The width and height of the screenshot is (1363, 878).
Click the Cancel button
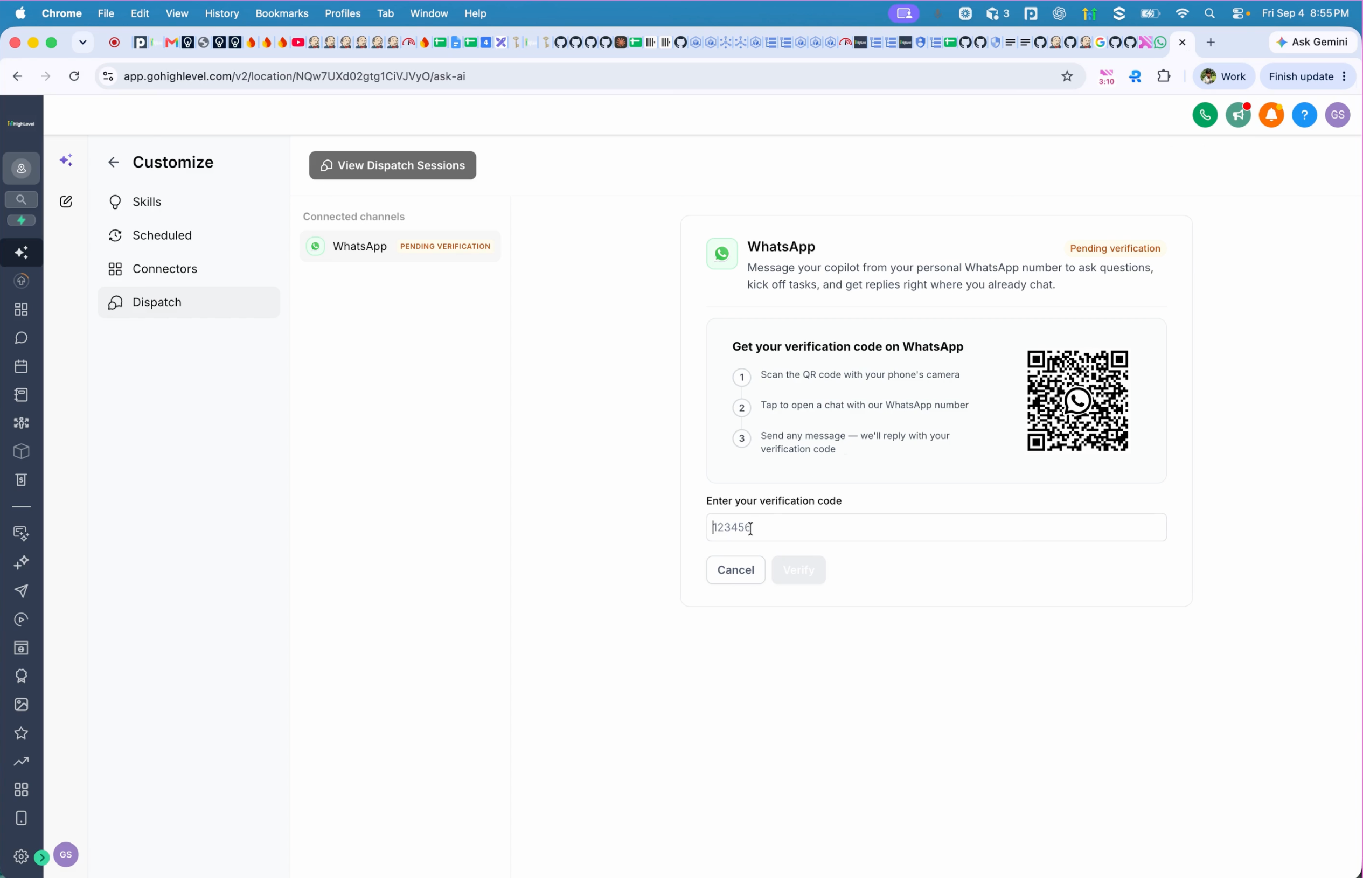click(x=735, y=570)
